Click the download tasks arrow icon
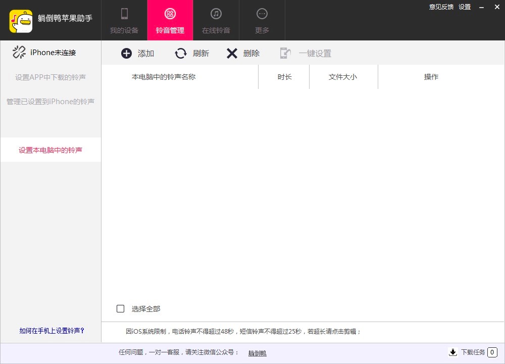This screenshot has width=505, height=364. [452, 352]
